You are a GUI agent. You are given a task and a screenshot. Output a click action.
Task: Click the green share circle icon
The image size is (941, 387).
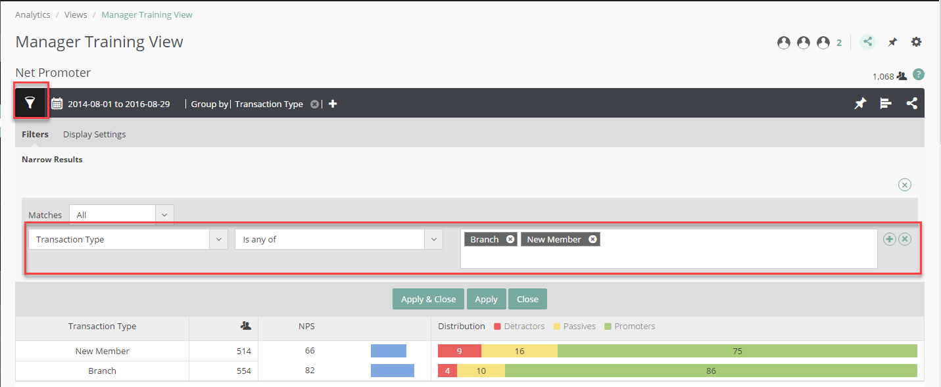(x=868, y=42)
